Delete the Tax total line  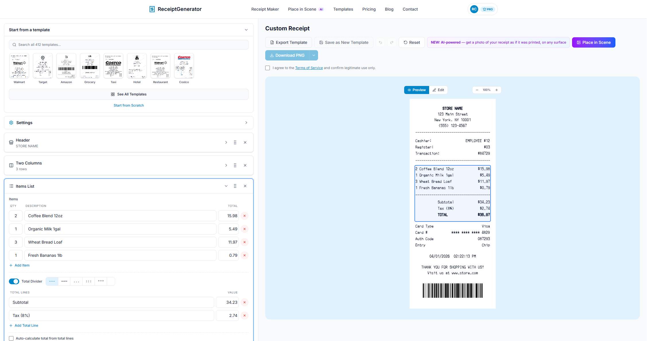244,315
